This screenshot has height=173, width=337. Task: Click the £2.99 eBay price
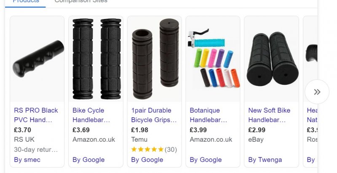click(257, 130)
